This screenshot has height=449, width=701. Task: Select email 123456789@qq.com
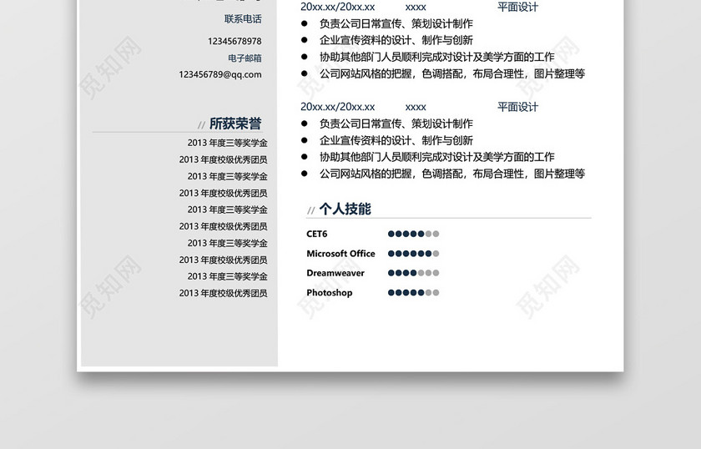(220, 74)
